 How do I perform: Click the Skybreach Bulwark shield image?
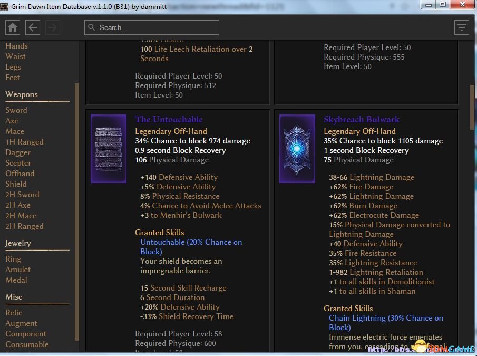[x=297, y=149]
